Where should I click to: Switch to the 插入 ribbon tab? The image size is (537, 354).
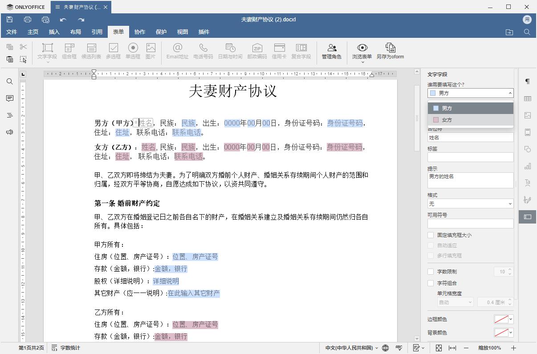54,32
